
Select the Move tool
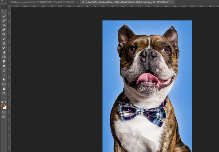click(4, 7)
